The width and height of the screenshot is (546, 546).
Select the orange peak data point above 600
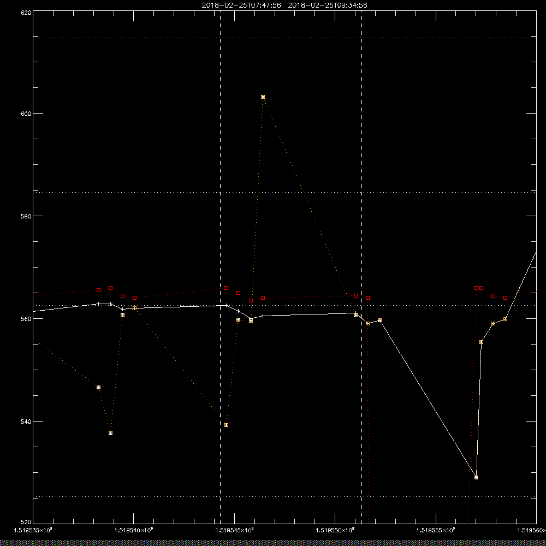[263, 97]
